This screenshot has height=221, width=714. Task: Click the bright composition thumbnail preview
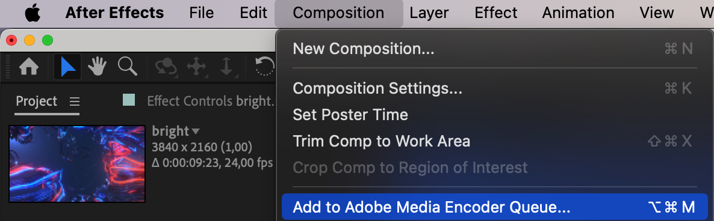click(x=77, y=164)
